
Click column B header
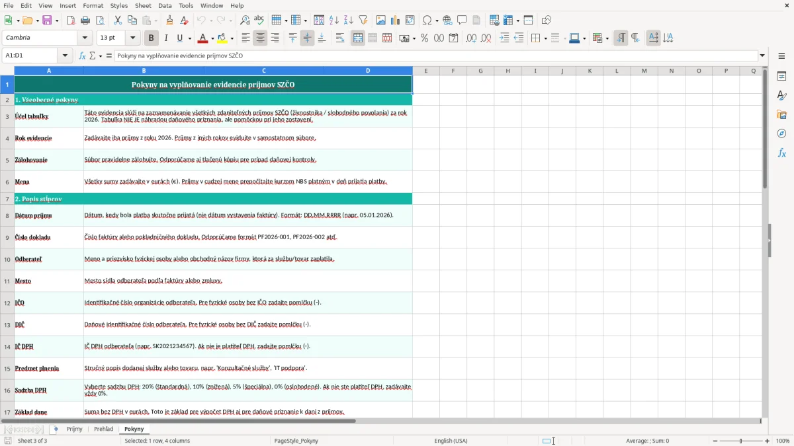(144, 71)
